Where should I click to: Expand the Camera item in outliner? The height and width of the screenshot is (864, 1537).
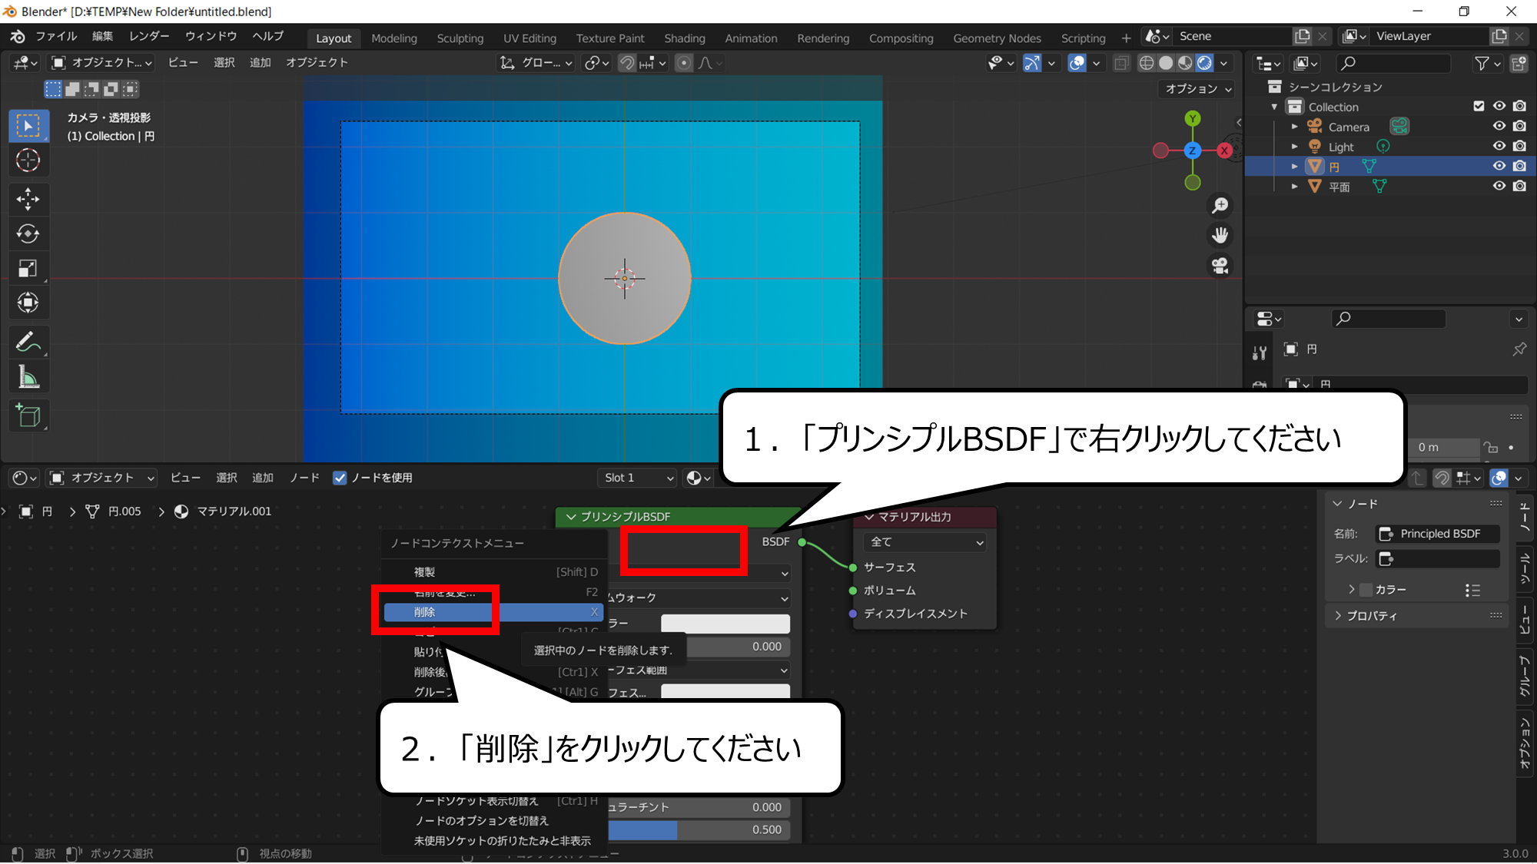(x=1294, y=127)
